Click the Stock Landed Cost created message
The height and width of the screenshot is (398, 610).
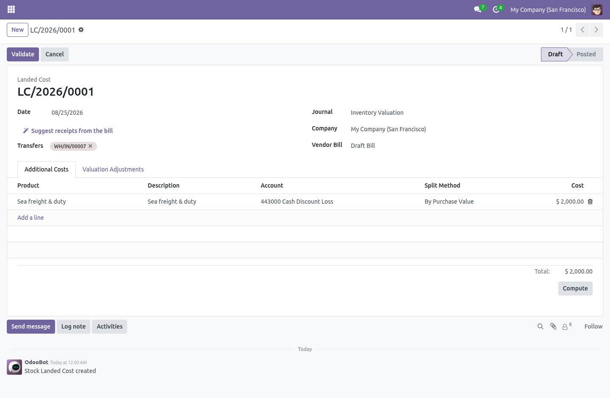tap(60, 371)
